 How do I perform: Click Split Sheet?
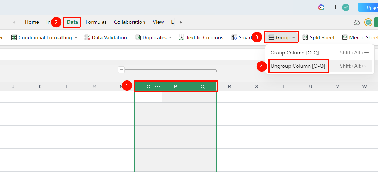(318, 38)
